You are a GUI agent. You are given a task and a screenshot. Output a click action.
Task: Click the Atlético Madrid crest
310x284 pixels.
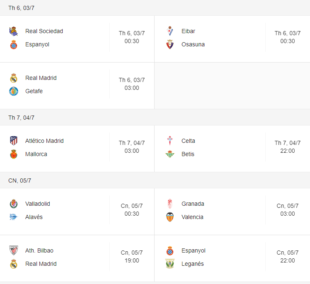pyautogui.click(x=14, y=141)
